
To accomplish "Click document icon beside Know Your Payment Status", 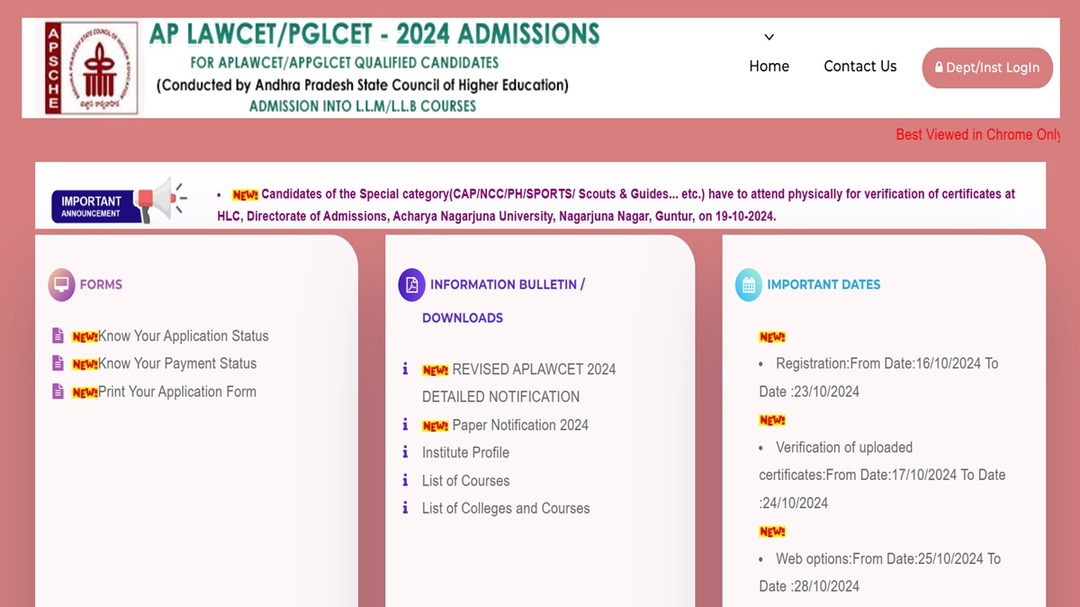I will (58, 363).
